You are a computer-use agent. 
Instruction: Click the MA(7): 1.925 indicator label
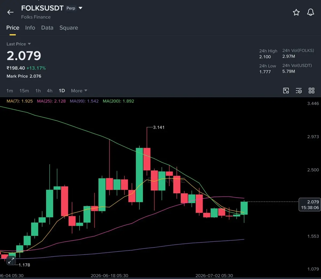[20, 101]
